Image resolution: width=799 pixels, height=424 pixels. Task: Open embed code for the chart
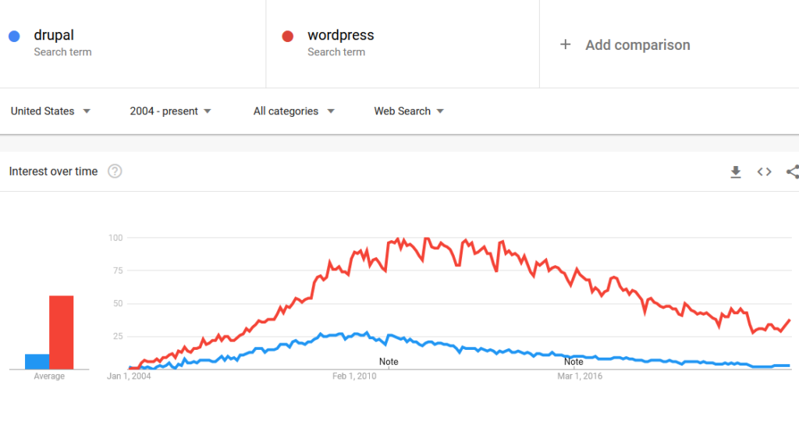765,171
